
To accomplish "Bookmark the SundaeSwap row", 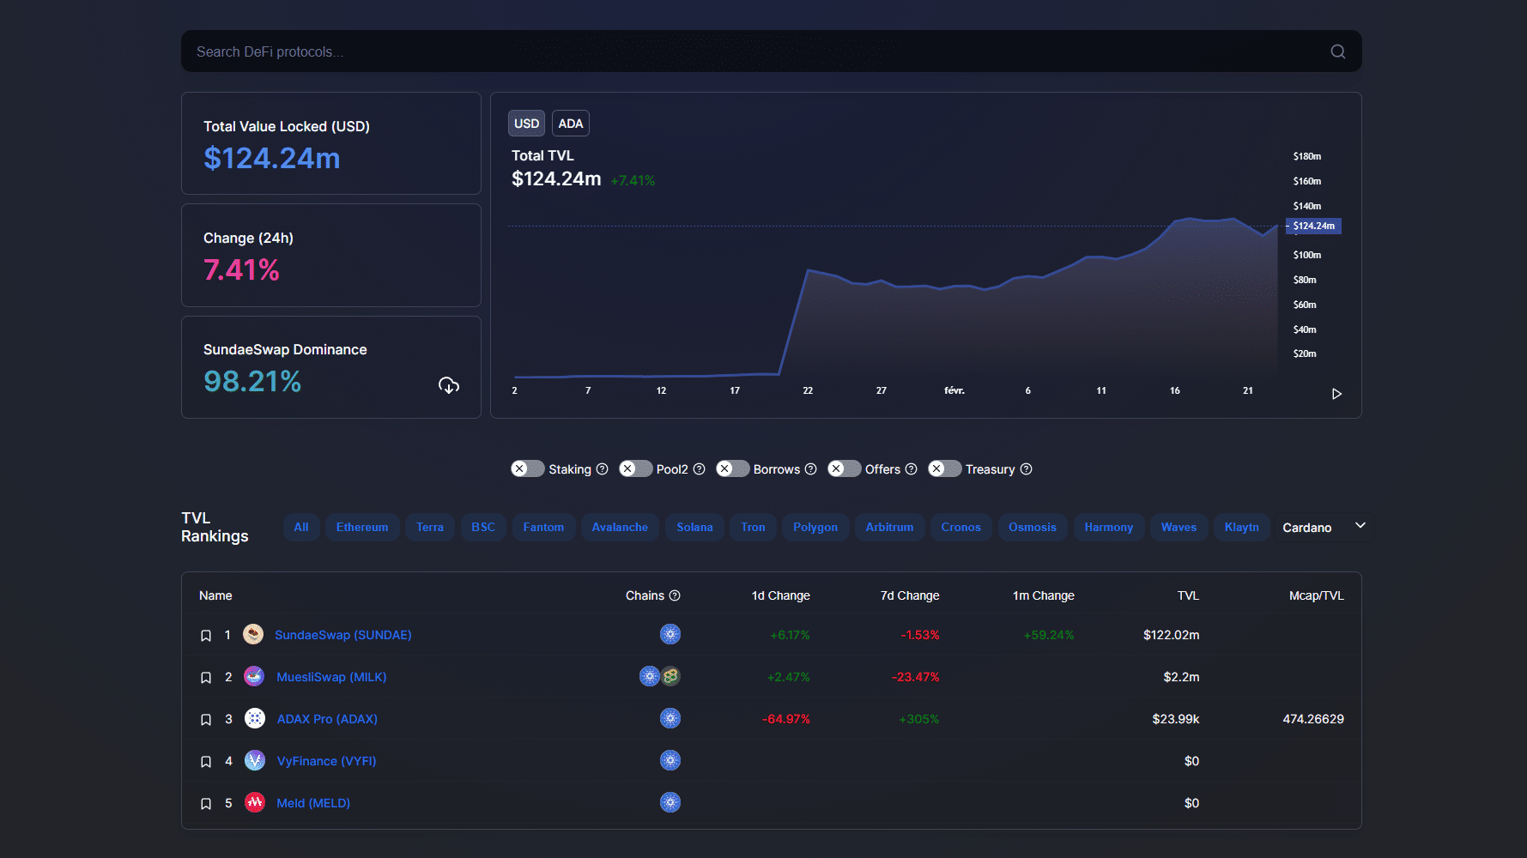I will click(x=206, y=636).
